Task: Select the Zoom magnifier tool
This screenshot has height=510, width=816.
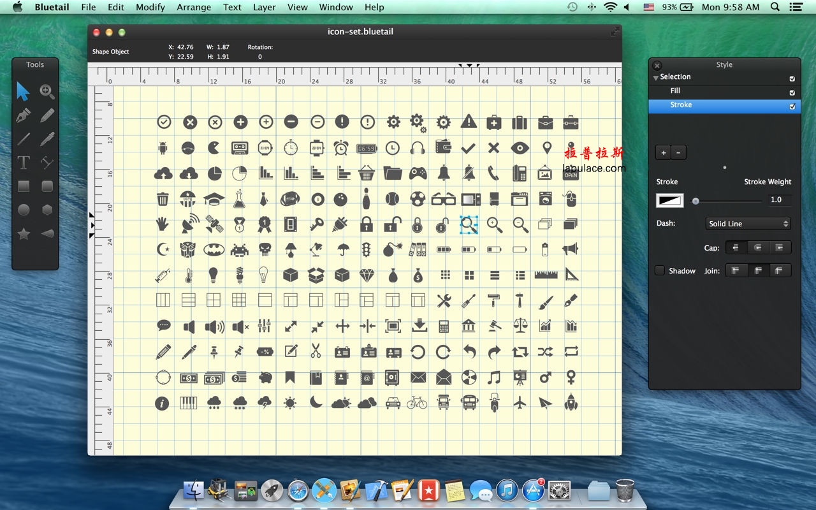Action: (x=47, y=91)
